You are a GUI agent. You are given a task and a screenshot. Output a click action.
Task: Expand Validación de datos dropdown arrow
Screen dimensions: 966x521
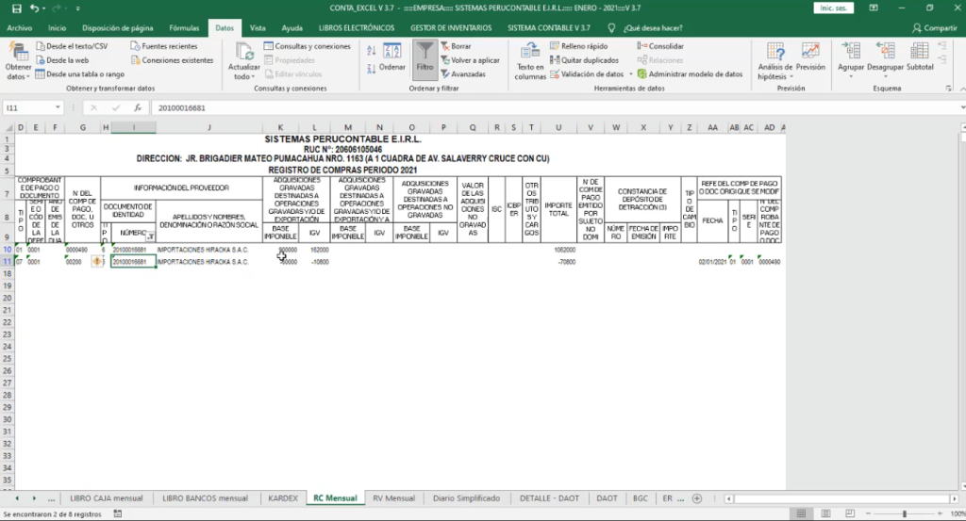tap(630, 73)
